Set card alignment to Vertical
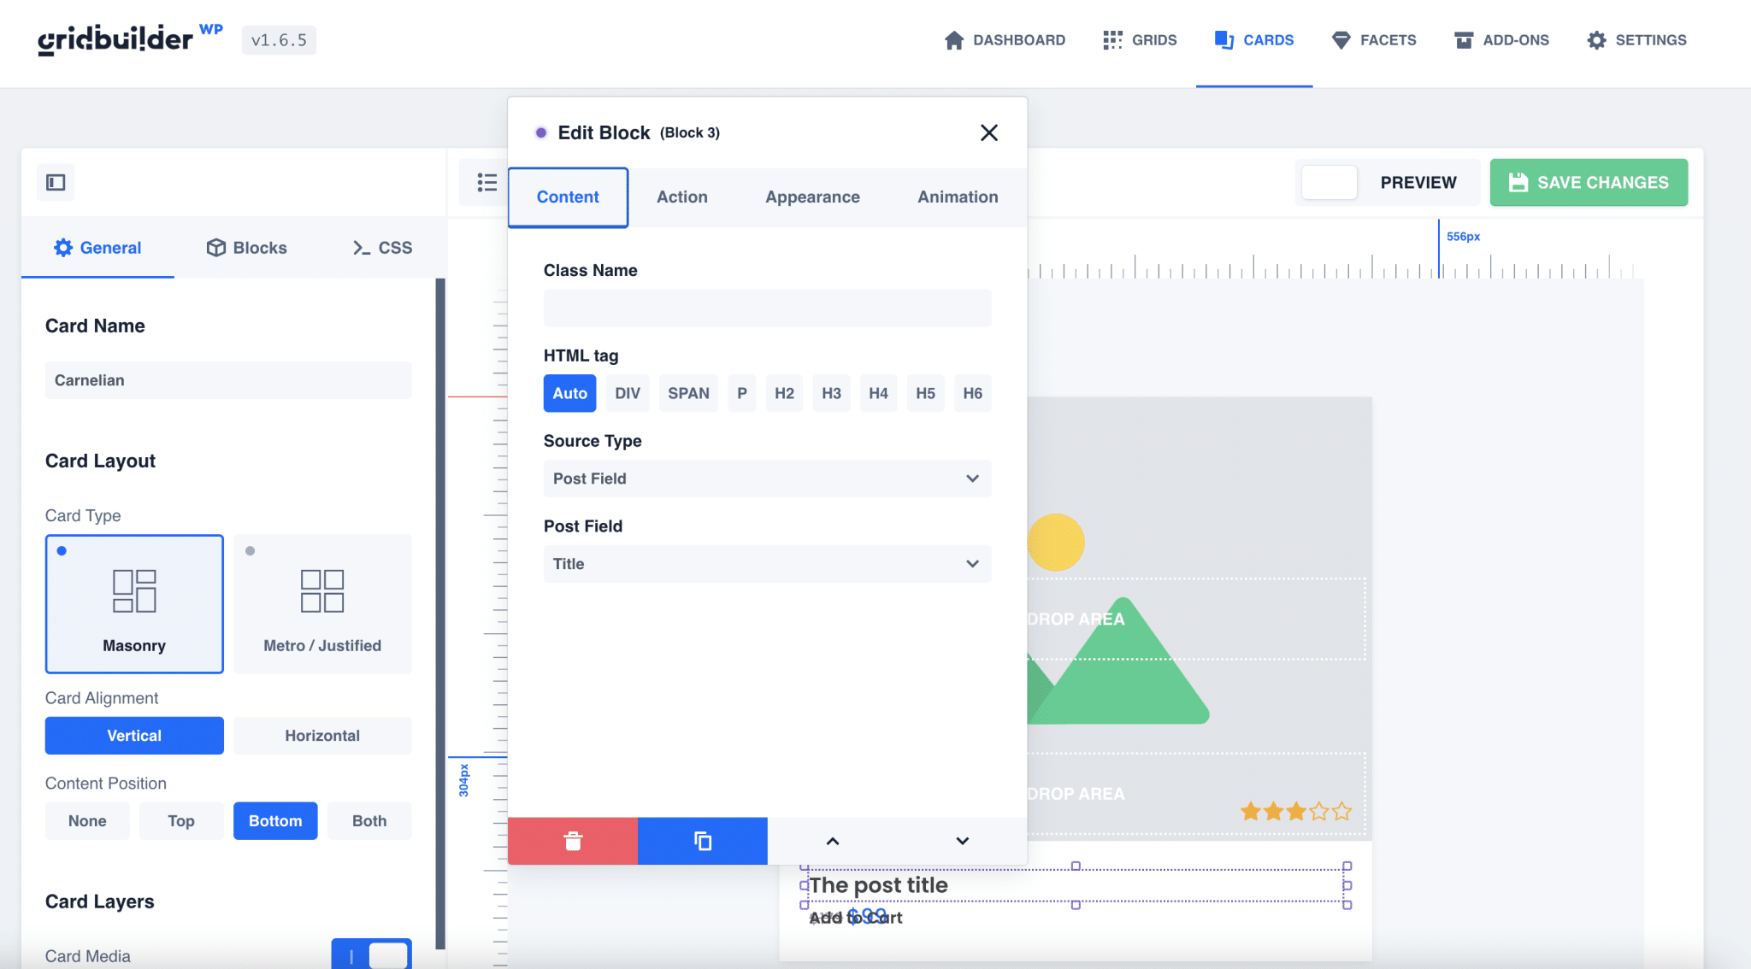The width and height of the screenshot is (1751, 969). coord(134,736)
